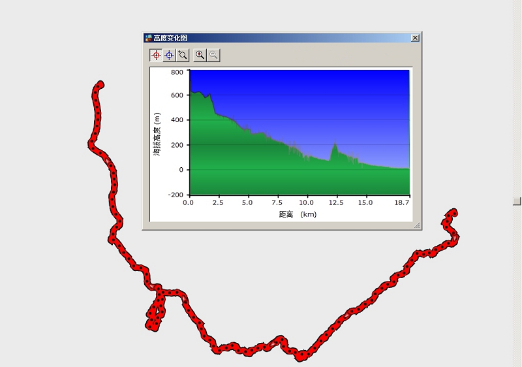Select the zoom-to-selection magnifier tool

(x=183, y=56)
